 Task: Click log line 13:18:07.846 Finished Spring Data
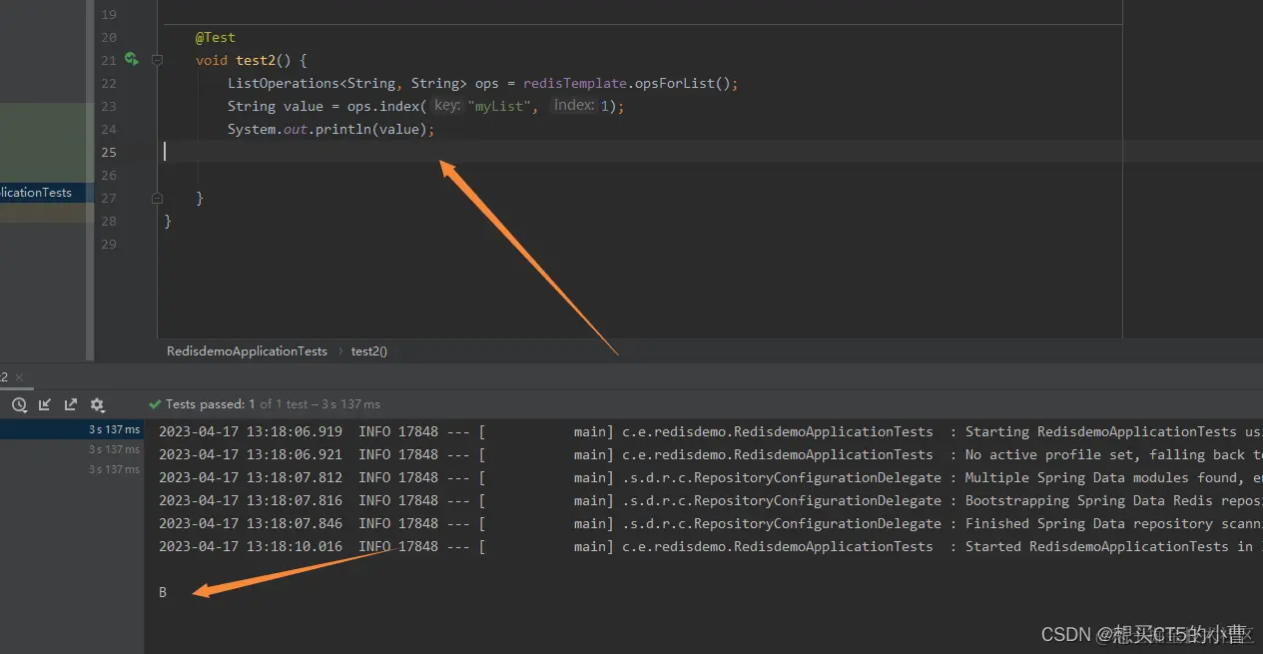click(710, 524)
